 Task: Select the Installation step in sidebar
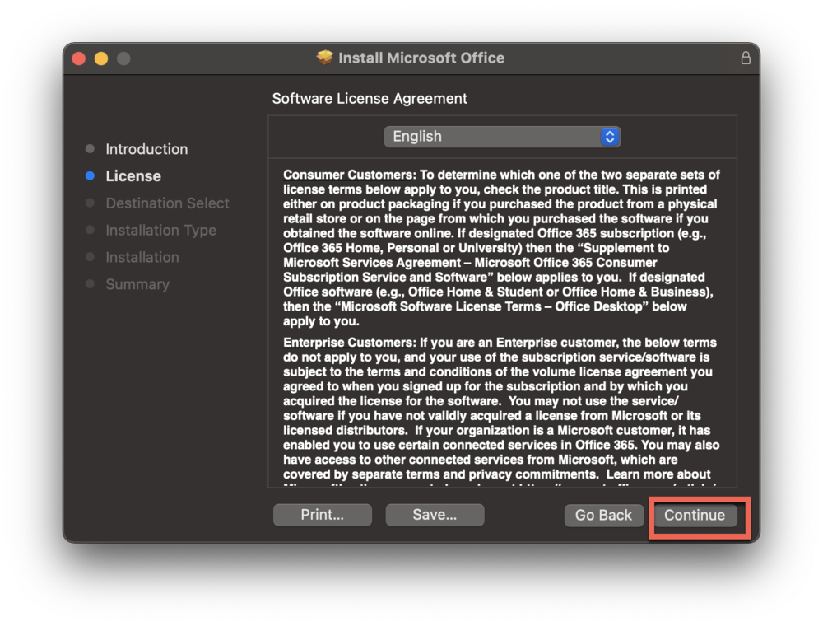(142, 257)
